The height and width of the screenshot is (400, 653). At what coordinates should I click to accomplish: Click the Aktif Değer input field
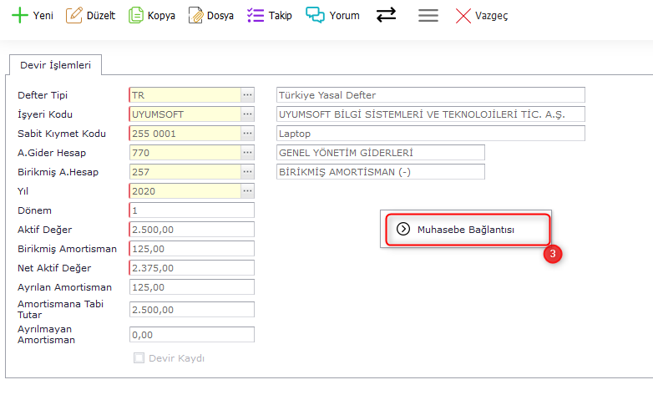(192, 230)
